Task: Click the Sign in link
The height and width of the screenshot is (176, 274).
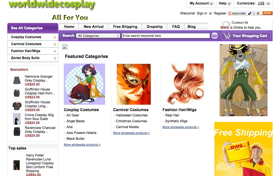Action: [202, 13]
